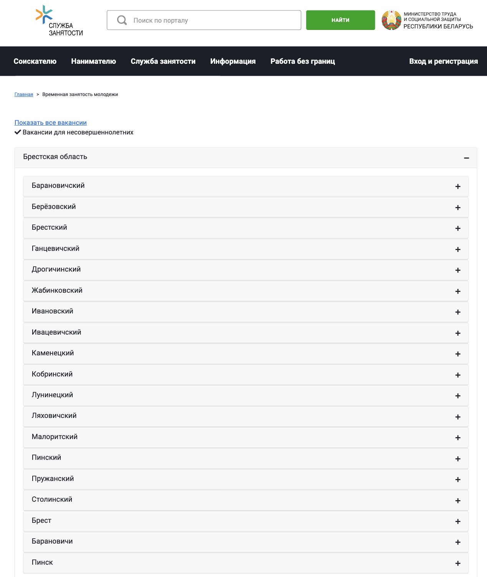Open the Соискателю menu

pyautogui.click(x=35, y=61)
